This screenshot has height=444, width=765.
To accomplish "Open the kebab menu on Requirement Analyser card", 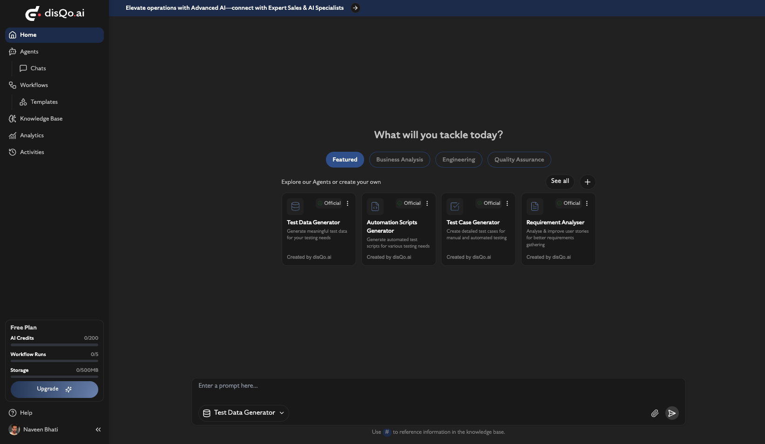I will [587, 203].
